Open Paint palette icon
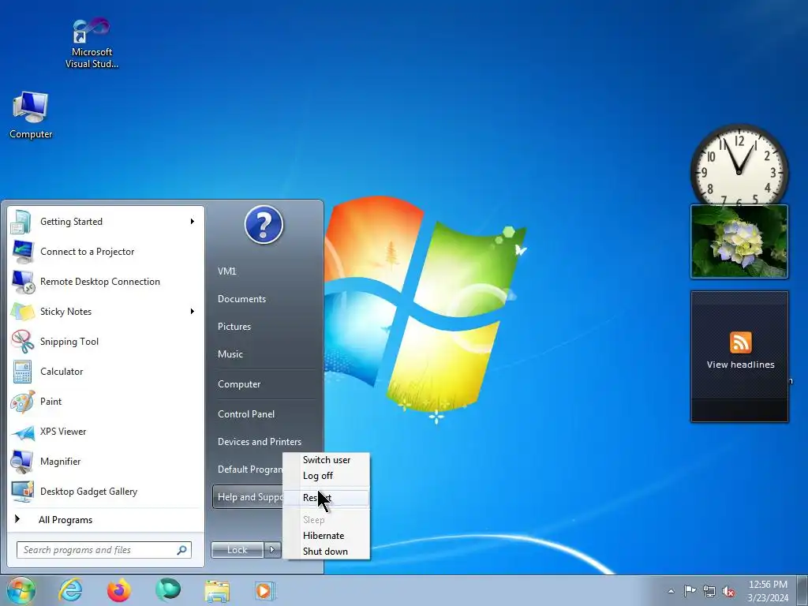Viewport: 808px width, 606px height. [x=22, y=402]
